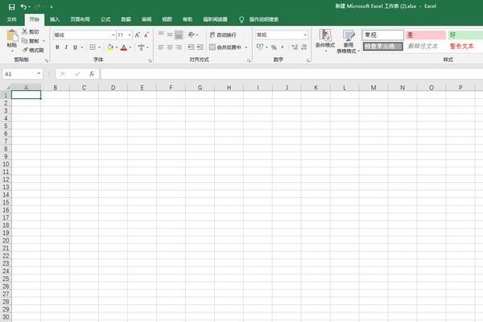483x322 pixels.
Task: Open the font size dropdown
Action: (130, 35)
